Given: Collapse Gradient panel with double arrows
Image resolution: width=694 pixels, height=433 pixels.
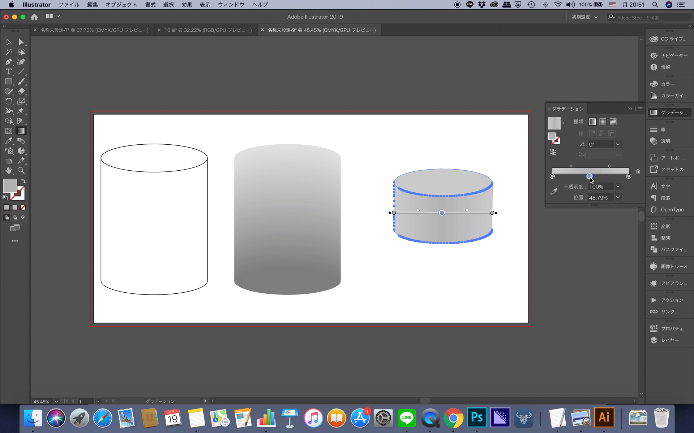Looking at the screenshot, I should pos(630,109).
